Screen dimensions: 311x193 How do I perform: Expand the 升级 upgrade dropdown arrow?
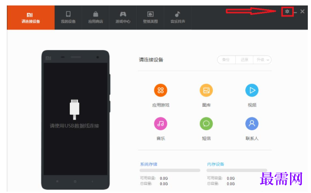point(268,60)
